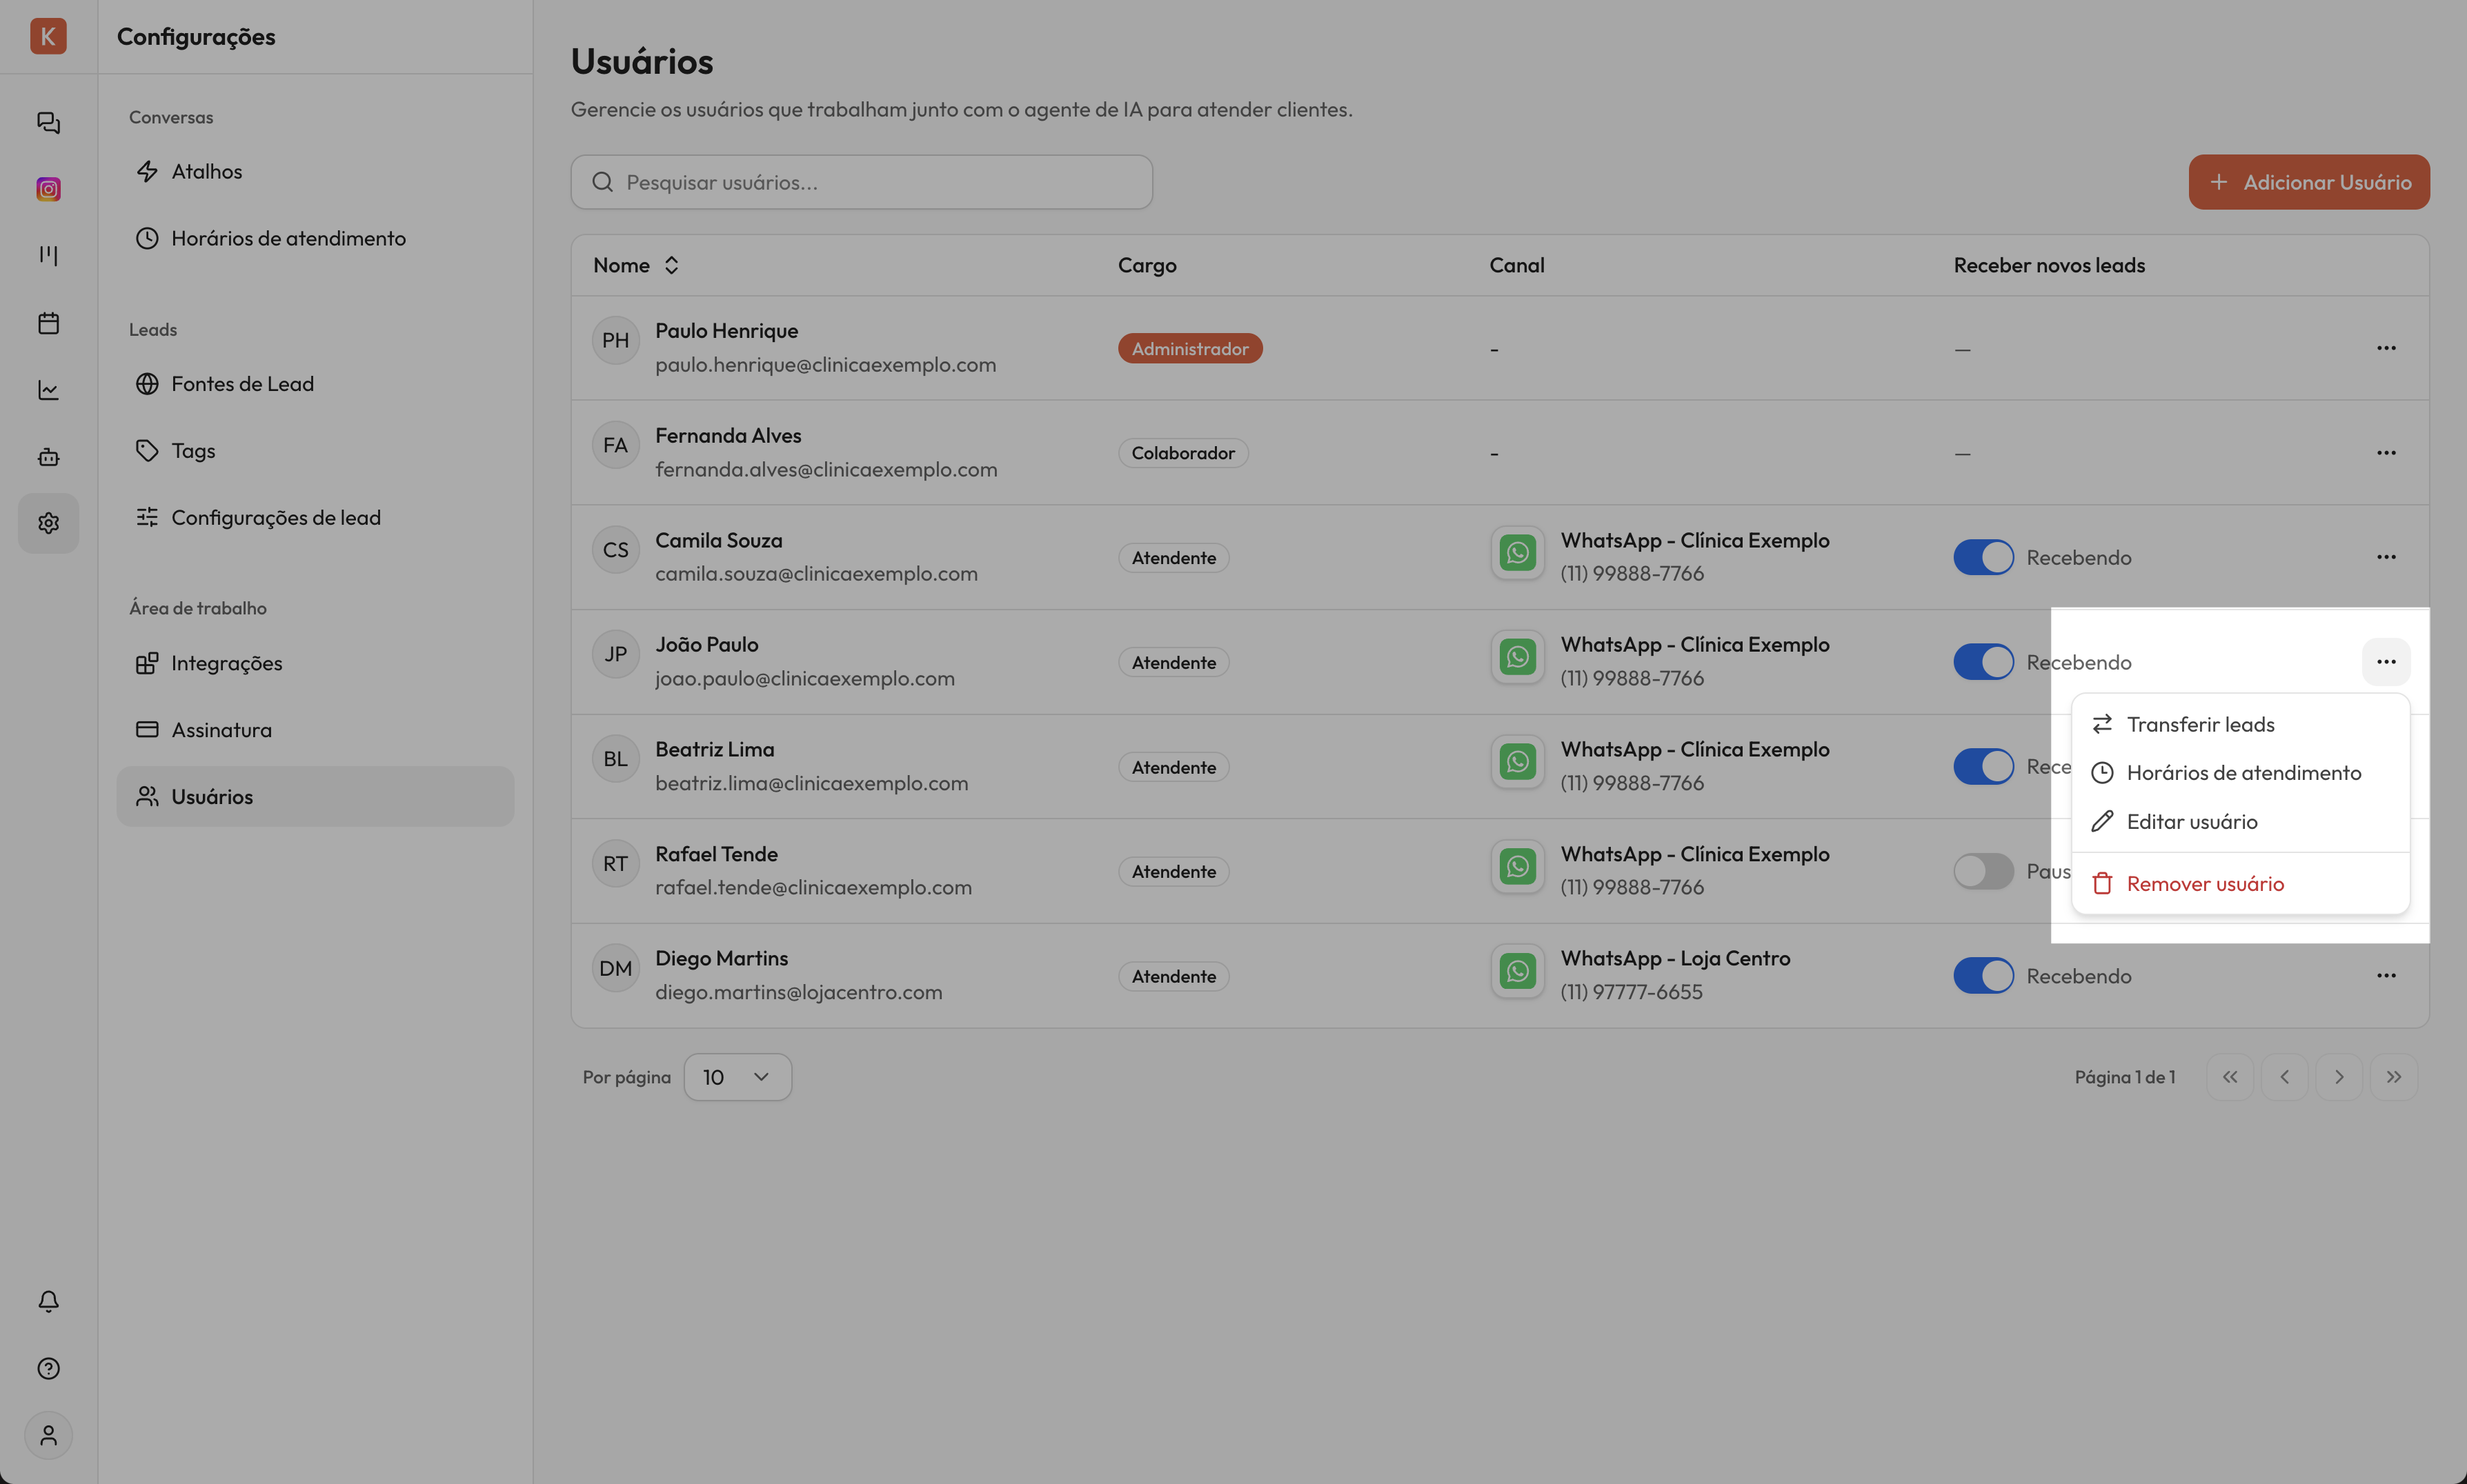Click the Receber novos leads column header

point(2049,265)
